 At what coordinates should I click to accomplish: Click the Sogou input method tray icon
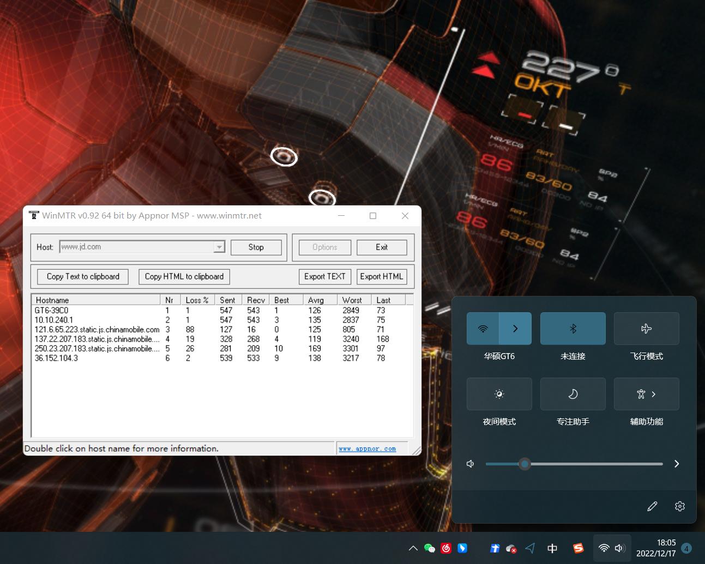tap(579, 548)
